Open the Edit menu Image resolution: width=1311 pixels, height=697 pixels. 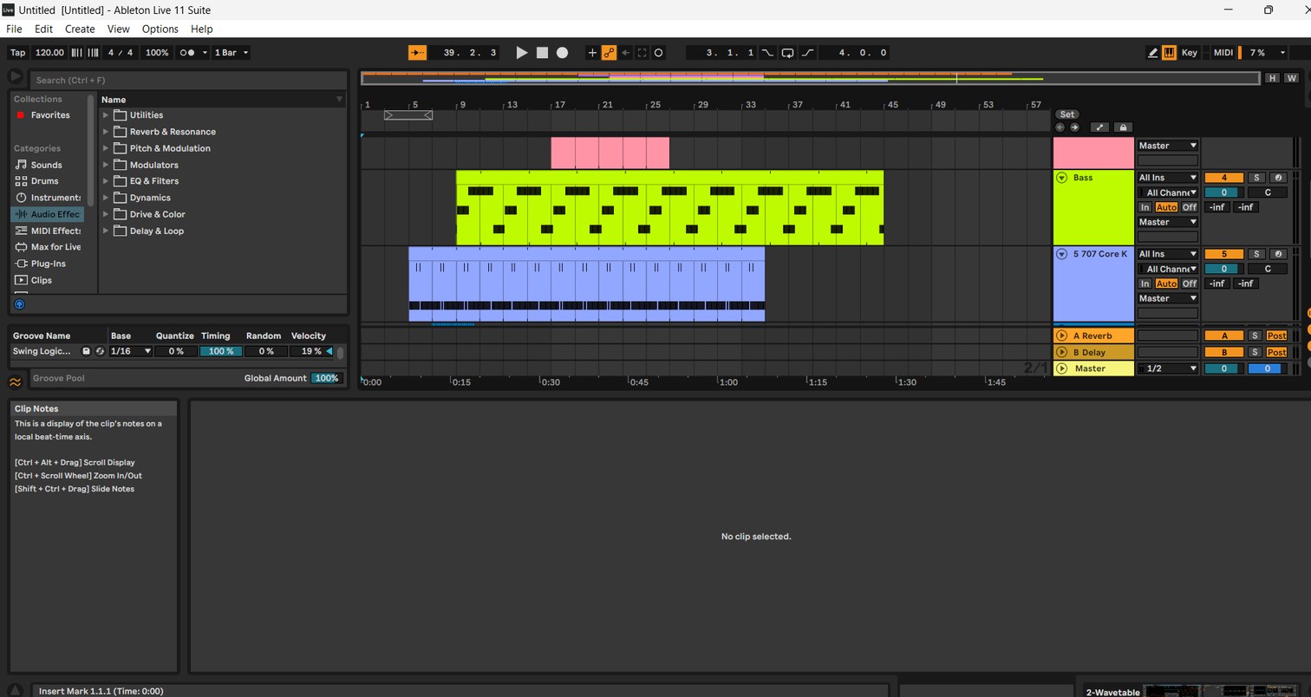pyautogui.click(x=43, y=29)
